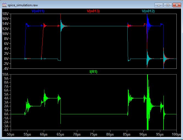183x140 pixels.
Task: Click the 18V label on voltage axis
Action: coord(5,14)
